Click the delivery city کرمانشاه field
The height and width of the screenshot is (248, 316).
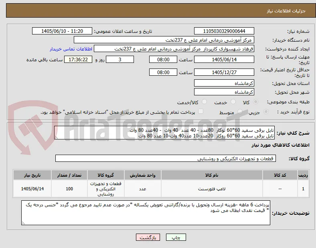(224, 92)
